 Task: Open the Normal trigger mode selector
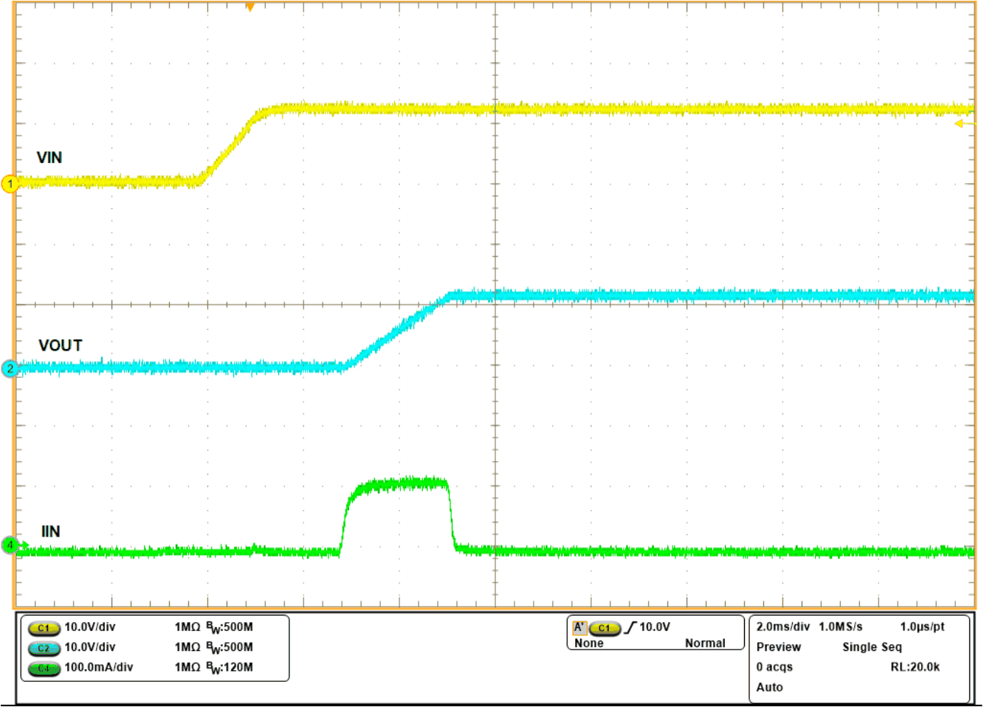704,643
